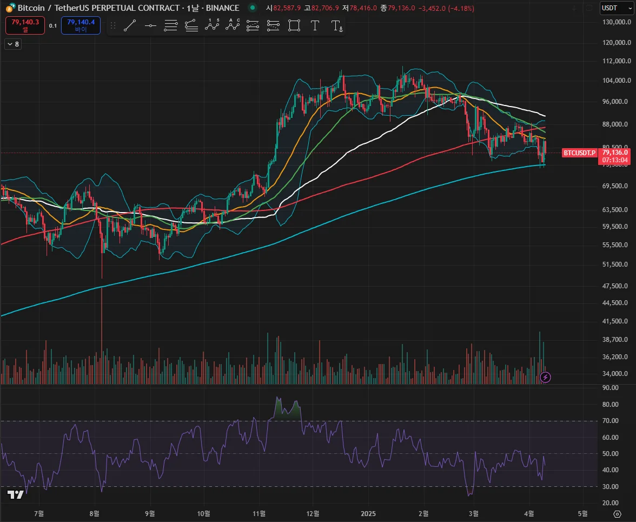Choose the ABC correction wave tool
636x522 pixels.
(x=232, y=25)
